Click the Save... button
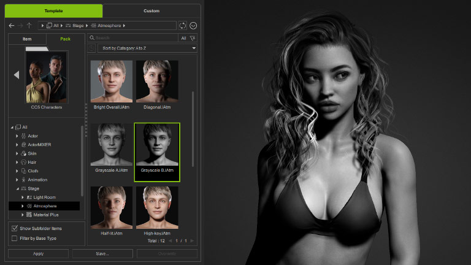 tap(102, 253)
